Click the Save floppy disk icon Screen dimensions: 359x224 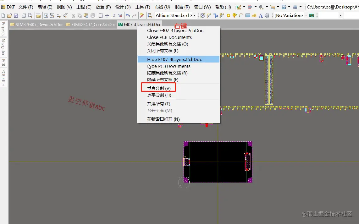(x=16, y=16)
